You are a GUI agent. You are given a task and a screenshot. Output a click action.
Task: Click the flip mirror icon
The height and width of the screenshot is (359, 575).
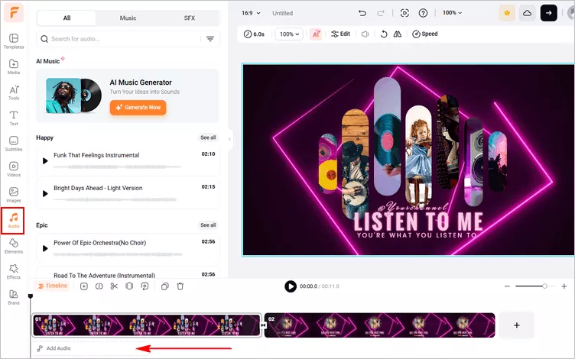coord(397,34)
